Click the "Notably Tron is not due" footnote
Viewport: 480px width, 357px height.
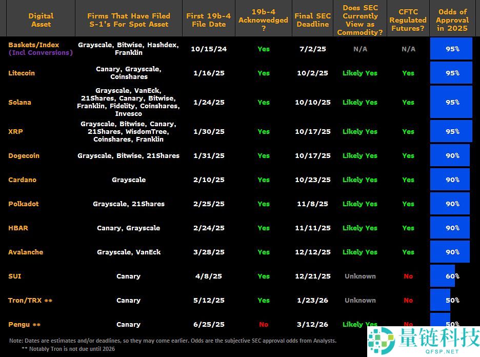point(68,349)
